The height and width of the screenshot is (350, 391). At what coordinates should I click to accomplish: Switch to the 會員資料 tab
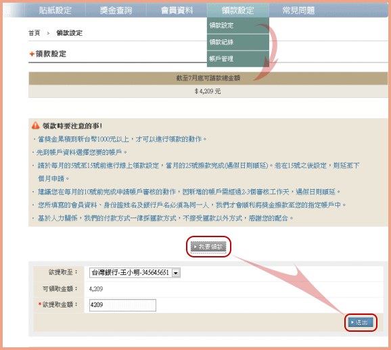[177, 10]
